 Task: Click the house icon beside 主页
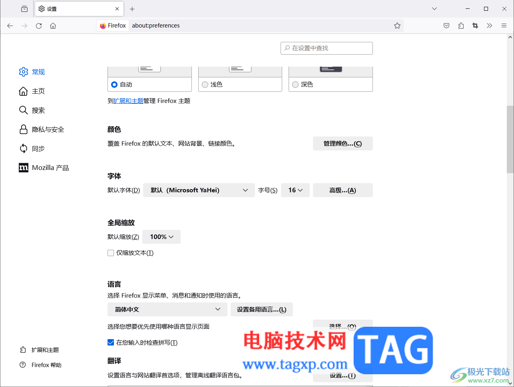click(x=24, y=91)
